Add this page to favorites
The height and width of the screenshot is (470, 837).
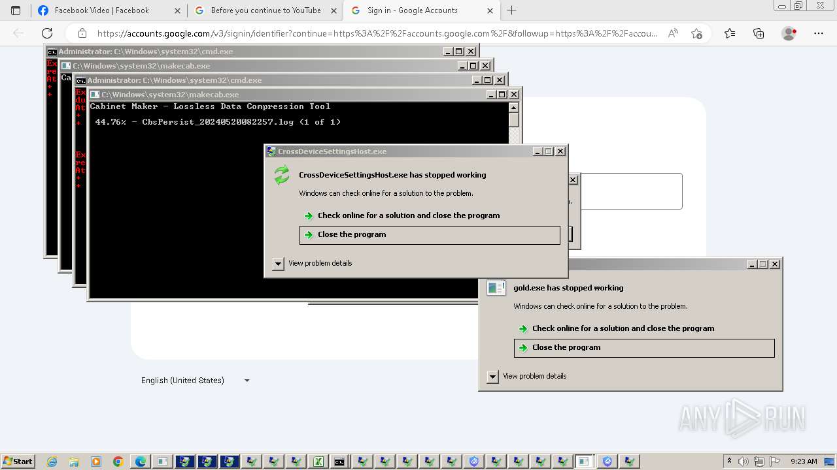coord(696,33)
